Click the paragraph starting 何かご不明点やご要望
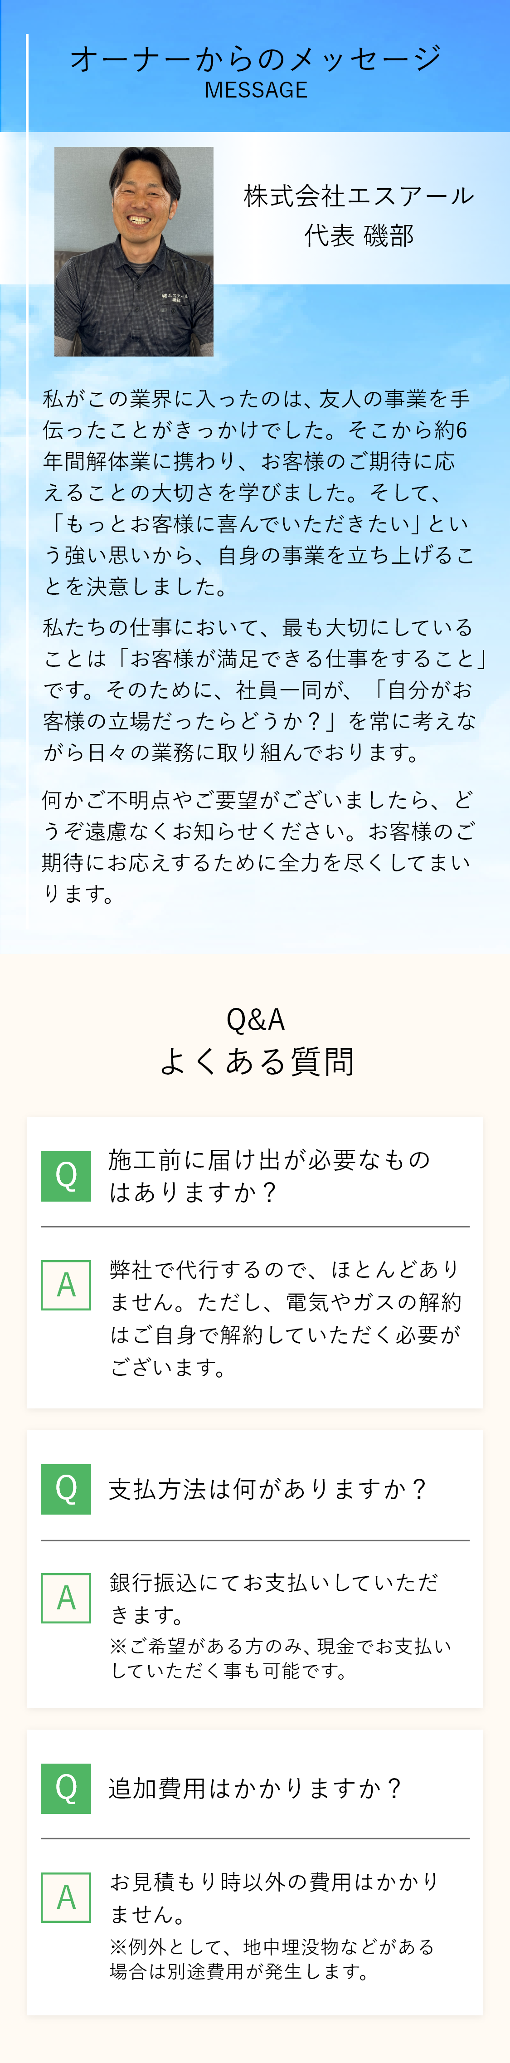The width and height of the screenshot is (510, 2063). pos(258,846)
